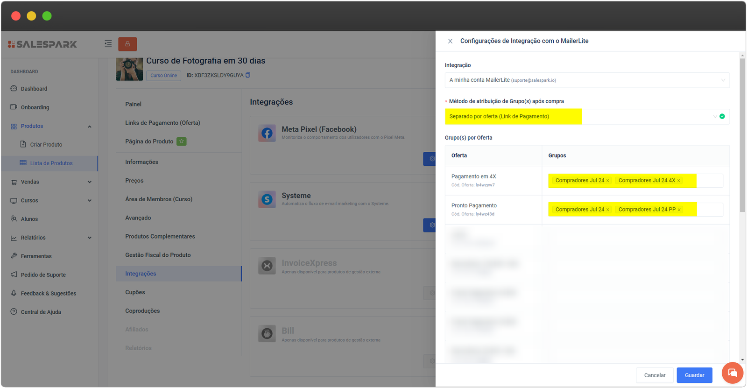747x388 pixels.
Task: Copy the product ID with copy icon
Action: click(248, 75)
